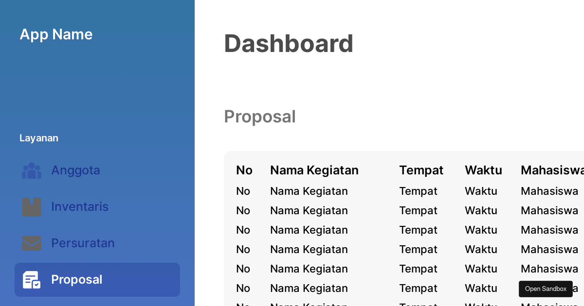Click the Inventaris box icon
This screenshot has height=306, width=584.
31,207
